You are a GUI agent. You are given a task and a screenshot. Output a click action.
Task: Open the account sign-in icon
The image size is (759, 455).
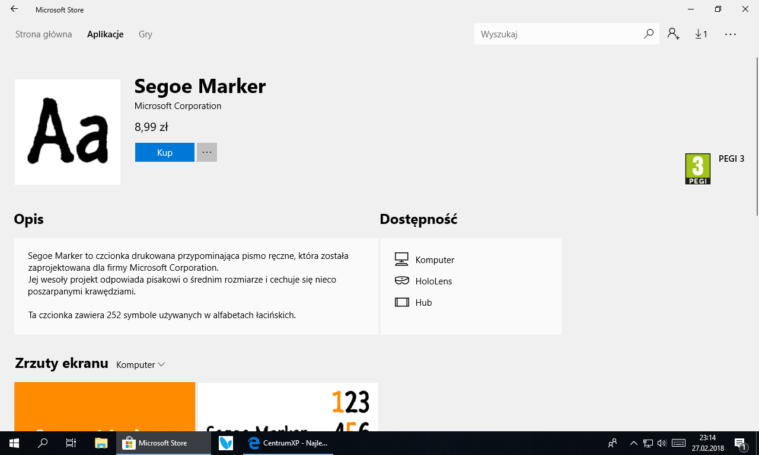673,34
